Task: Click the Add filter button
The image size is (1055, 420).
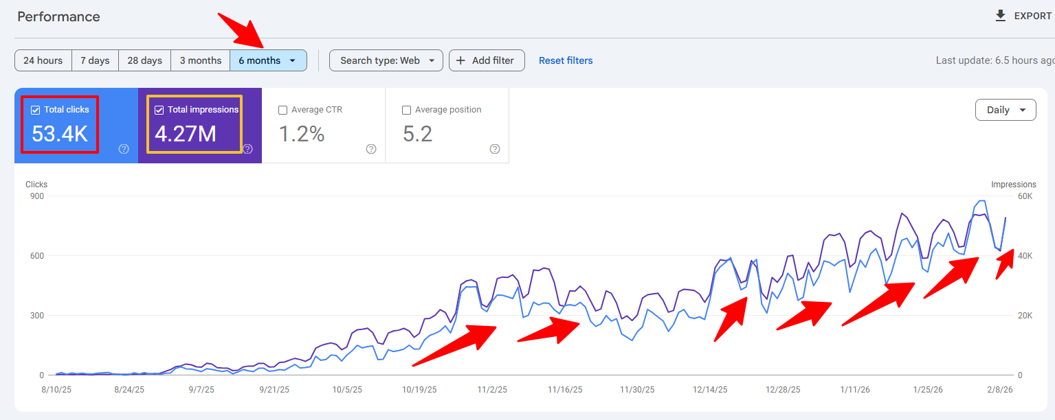Action: tap(486, 60)
